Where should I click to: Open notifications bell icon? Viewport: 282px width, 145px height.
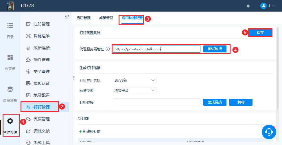[248, 6]
